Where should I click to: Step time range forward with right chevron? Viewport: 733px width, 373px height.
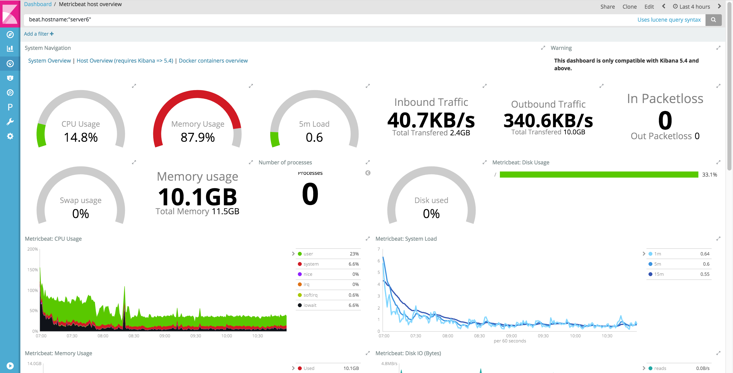[x=720, y=6]
